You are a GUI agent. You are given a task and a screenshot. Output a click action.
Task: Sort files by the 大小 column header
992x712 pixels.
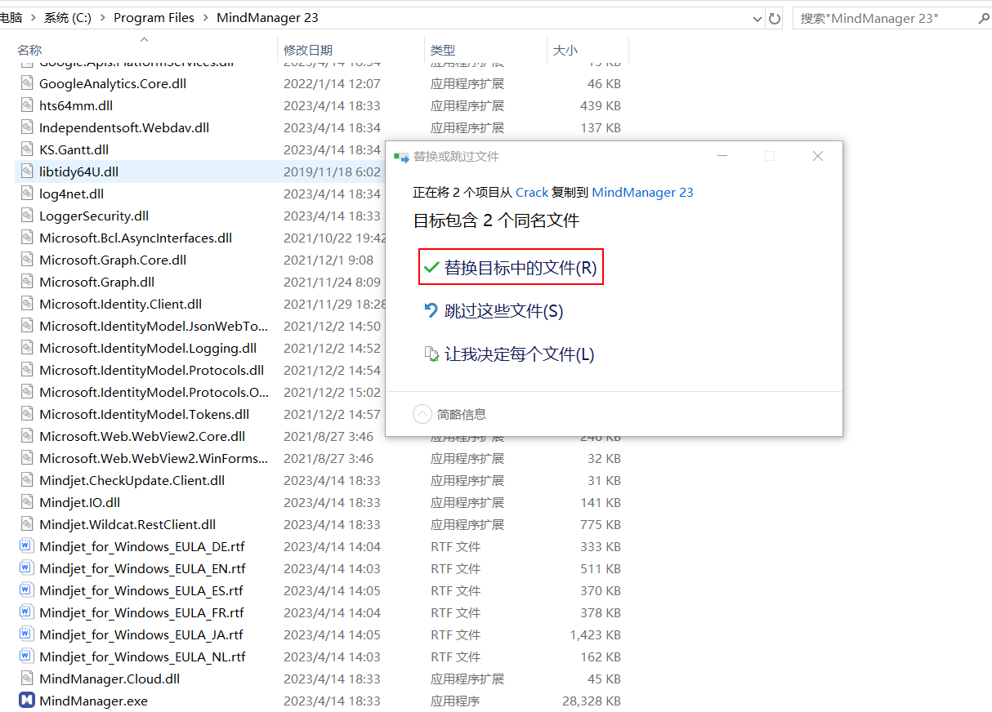565,51
